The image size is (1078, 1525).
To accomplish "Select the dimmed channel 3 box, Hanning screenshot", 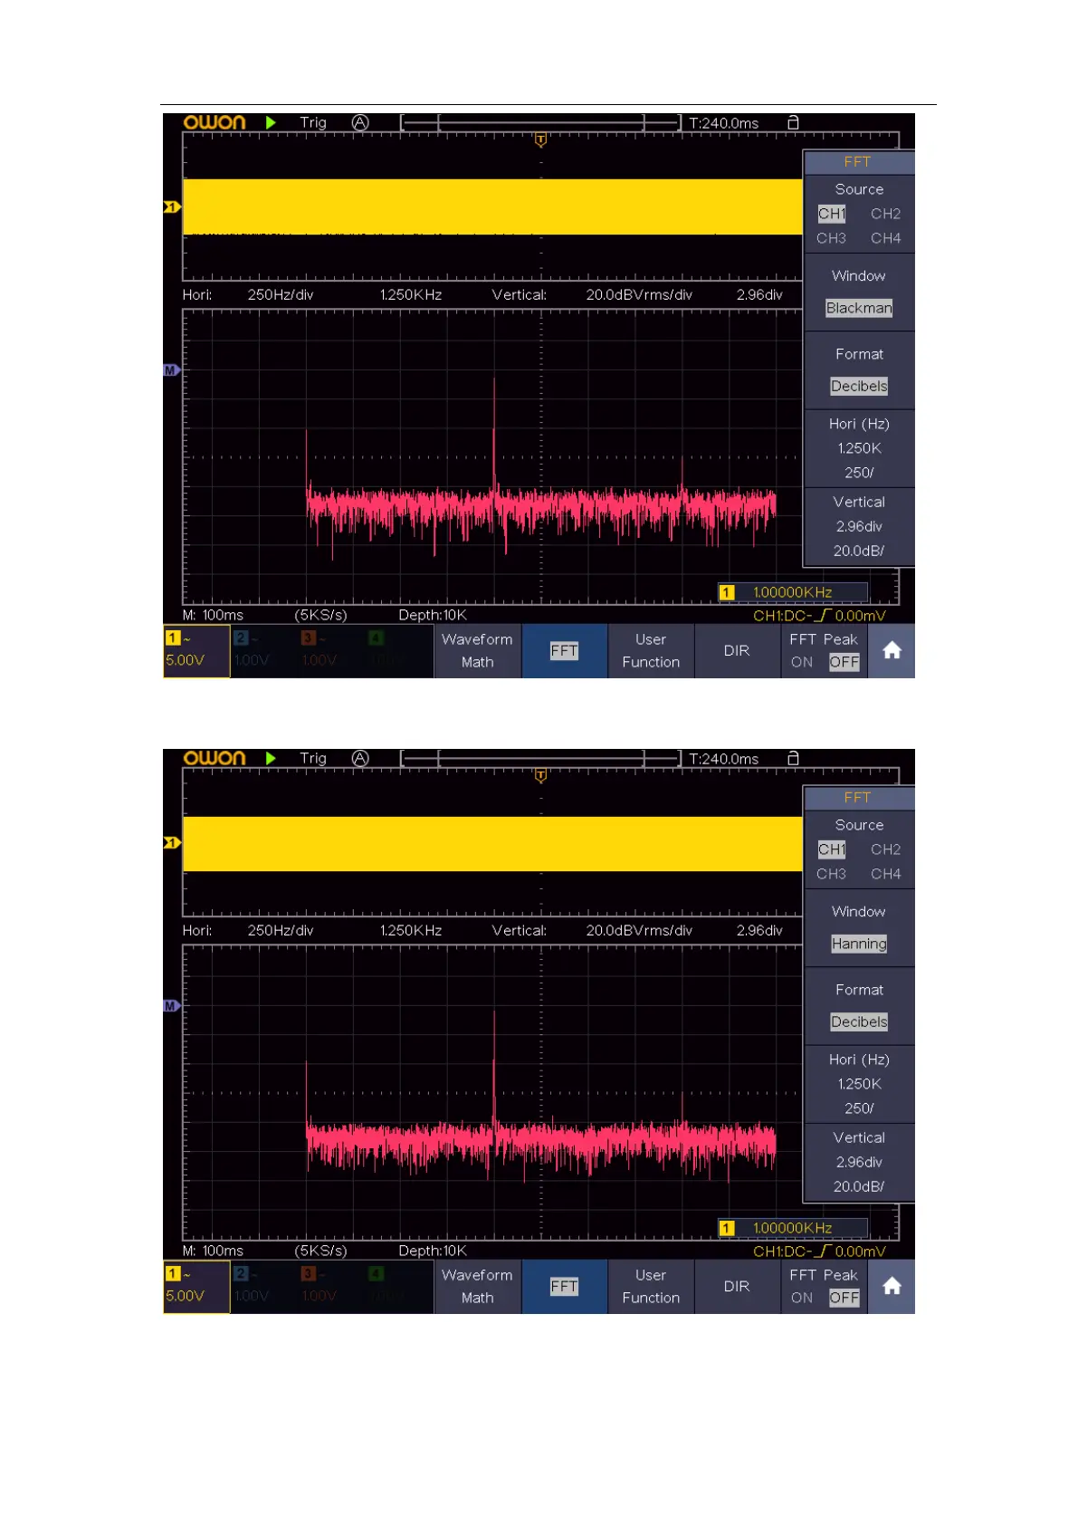I will click(332, 1286).
